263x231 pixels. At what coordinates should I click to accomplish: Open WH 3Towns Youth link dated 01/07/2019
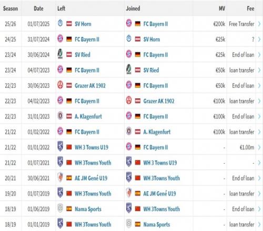(x=93, y=194)
